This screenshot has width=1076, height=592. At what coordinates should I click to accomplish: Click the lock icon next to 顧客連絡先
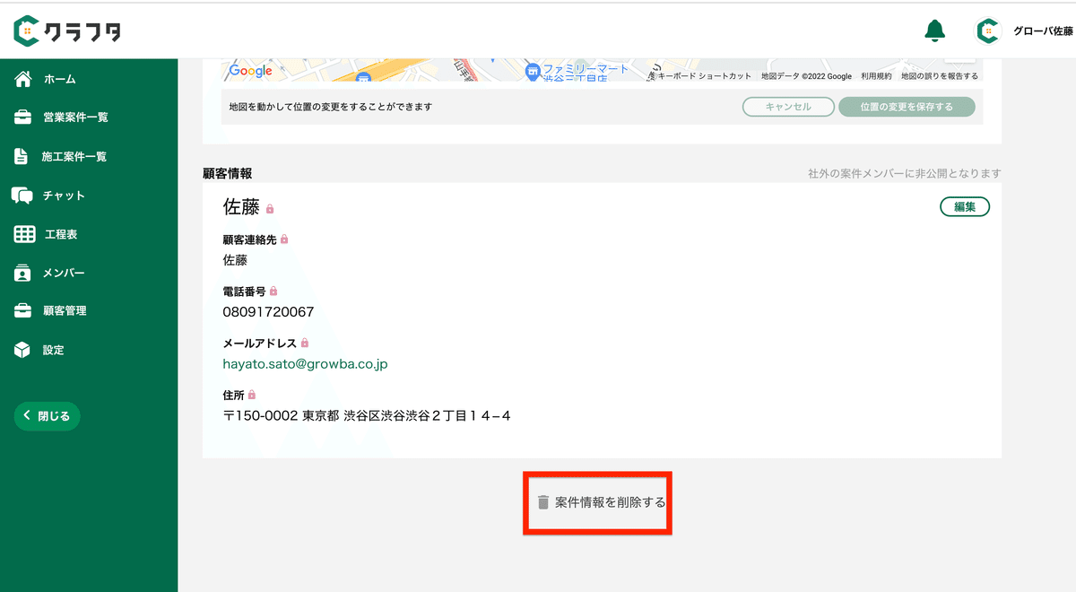(284, 239)
